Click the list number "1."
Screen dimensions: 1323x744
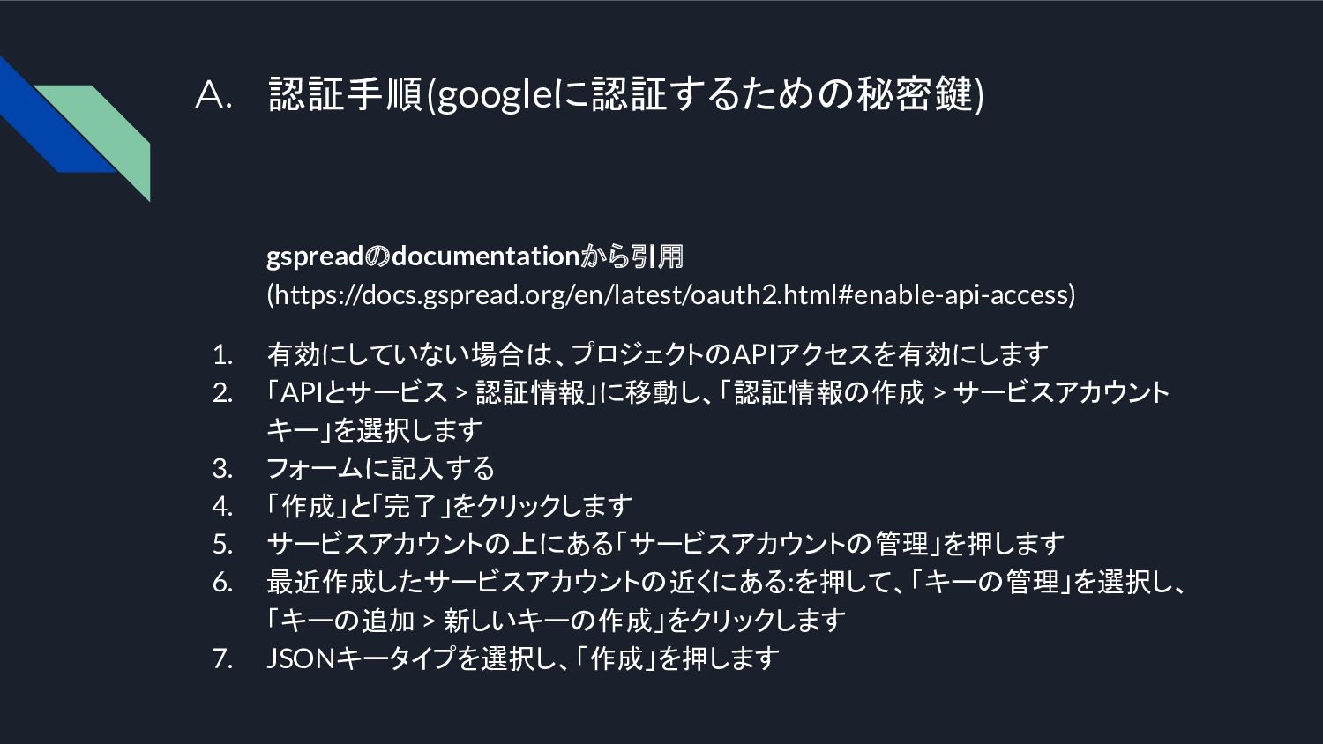[x=222, y=354]
